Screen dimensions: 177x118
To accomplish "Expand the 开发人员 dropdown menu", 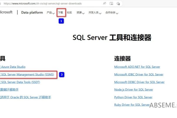I will click(x=95, y=12).
